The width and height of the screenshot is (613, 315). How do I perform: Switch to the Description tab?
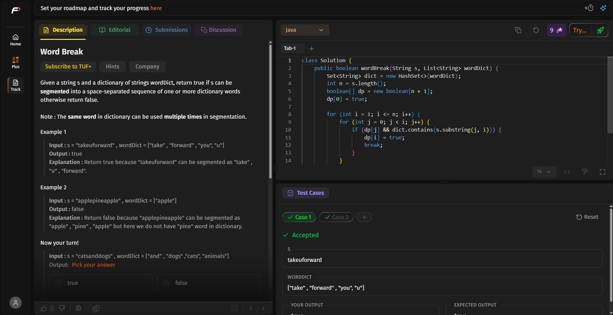(x=62, y=30)
